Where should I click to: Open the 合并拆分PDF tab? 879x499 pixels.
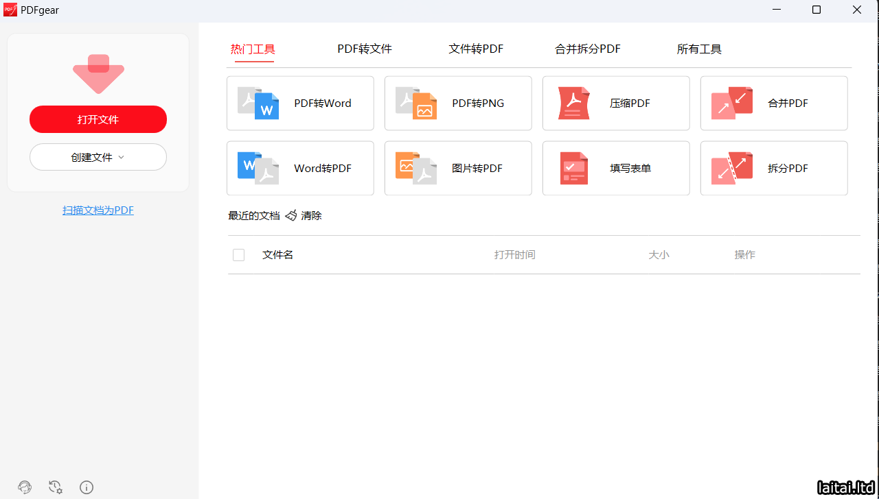tap(588, 49)
